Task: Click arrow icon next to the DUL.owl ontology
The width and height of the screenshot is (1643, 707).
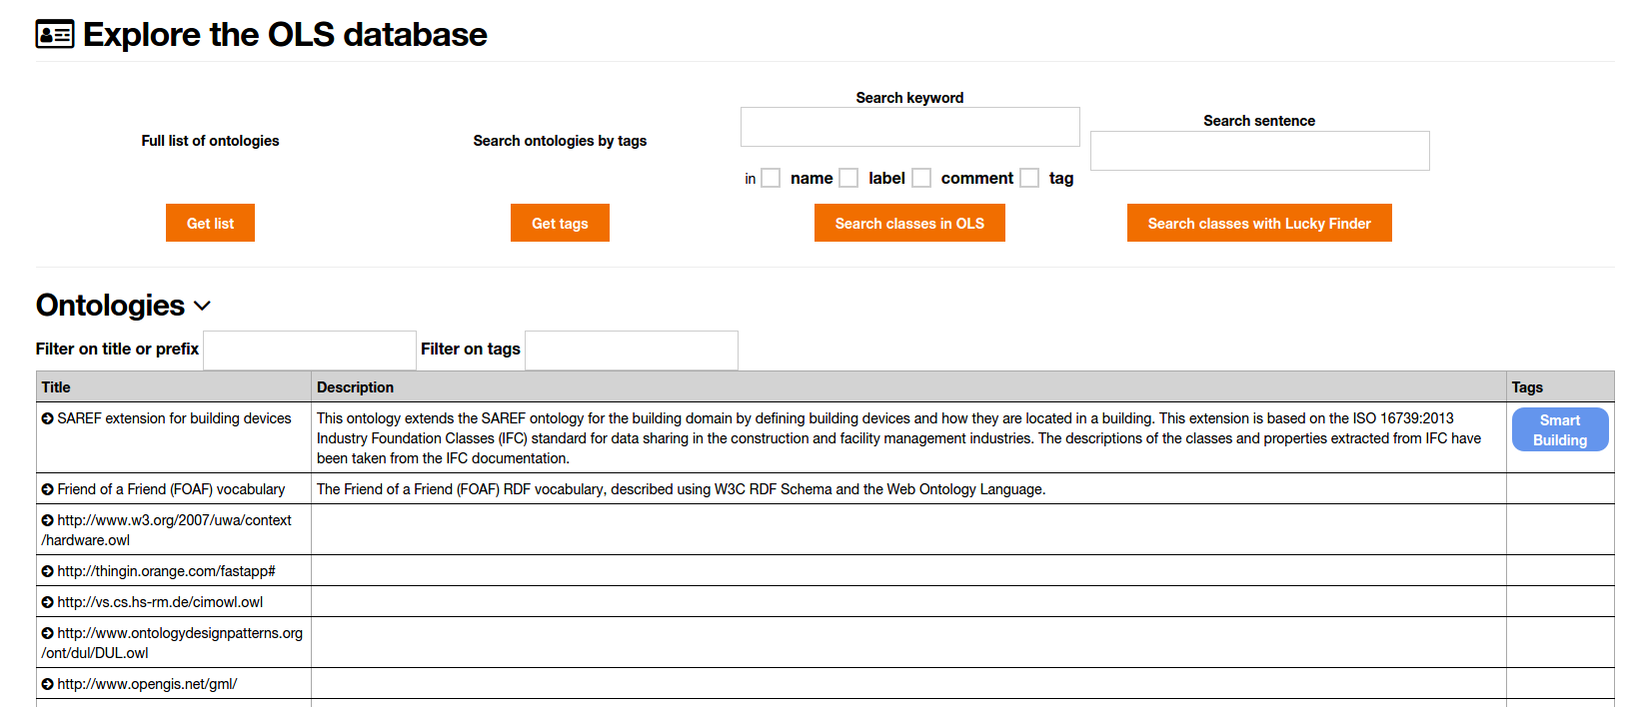Action: point(47,633)
